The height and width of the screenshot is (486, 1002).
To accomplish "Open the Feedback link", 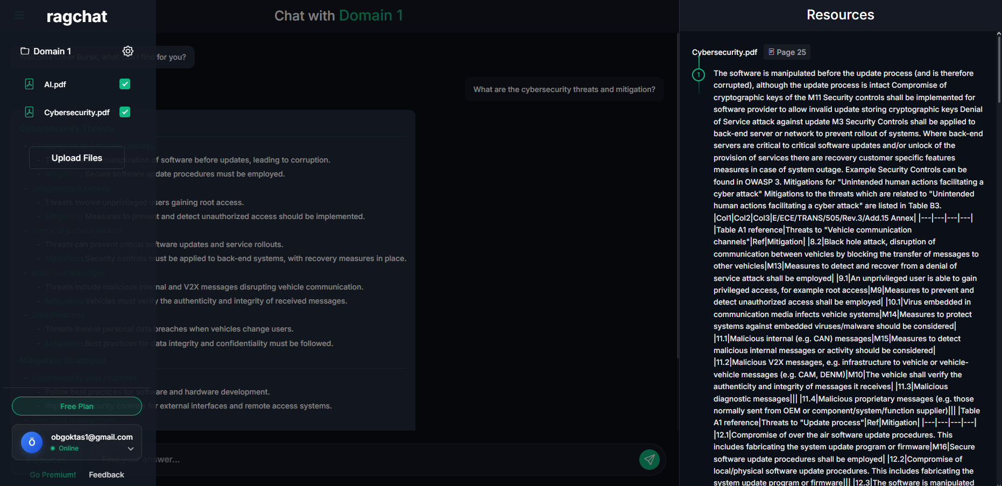I will pos(107,475).
